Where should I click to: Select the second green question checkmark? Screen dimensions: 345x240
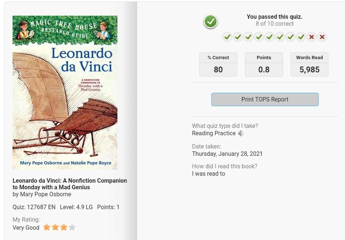tap(238, 37)
